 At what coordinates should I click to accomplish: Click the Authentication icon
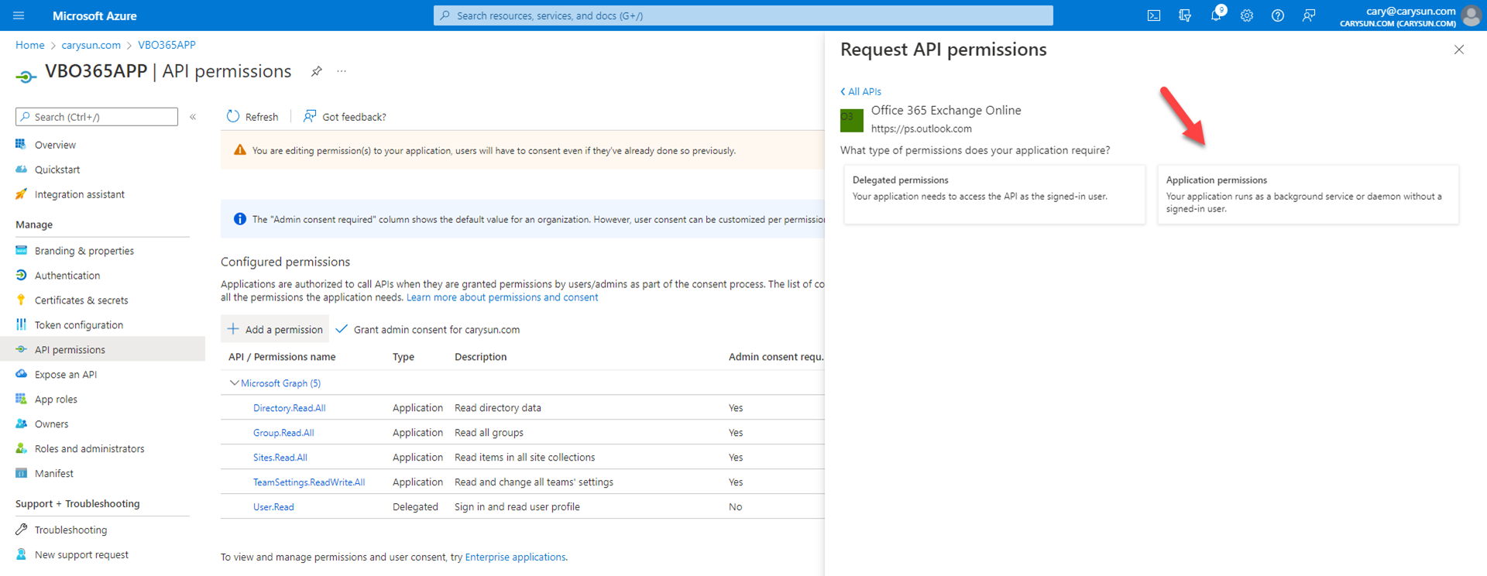21,275
